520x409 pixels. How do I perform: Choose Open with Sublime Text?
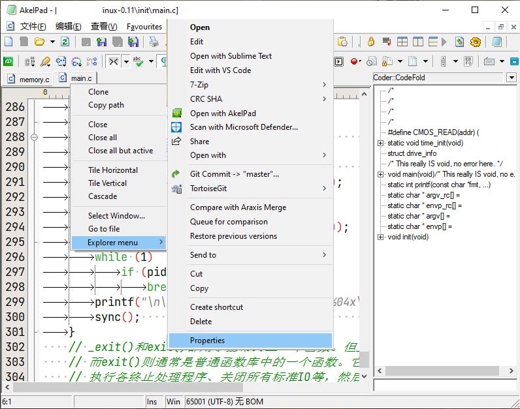point(231,56)
